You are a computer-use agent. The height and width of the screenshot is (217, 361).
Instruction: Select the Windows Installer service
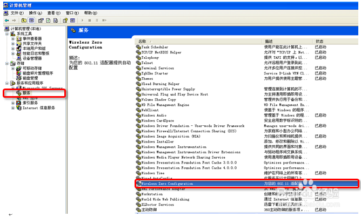157,141
